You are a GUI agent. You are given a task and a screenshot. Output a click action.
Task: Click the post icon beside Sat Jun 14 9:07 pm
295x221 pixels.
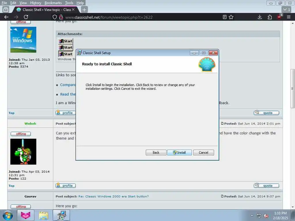tap(222, 196)
